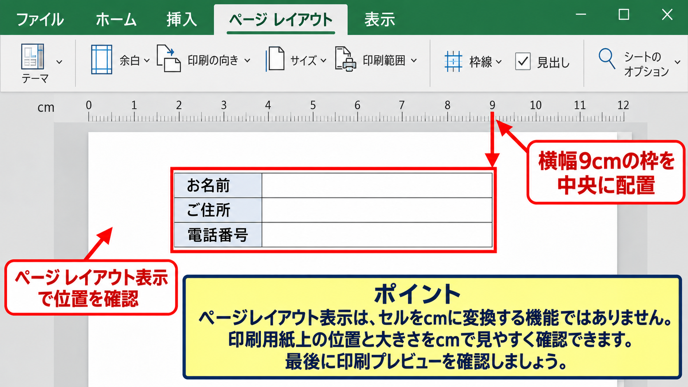The width and height of the screenshot is (688, 387).
Task: Click the シートのオプション label
Action: (x=646, y=64)
